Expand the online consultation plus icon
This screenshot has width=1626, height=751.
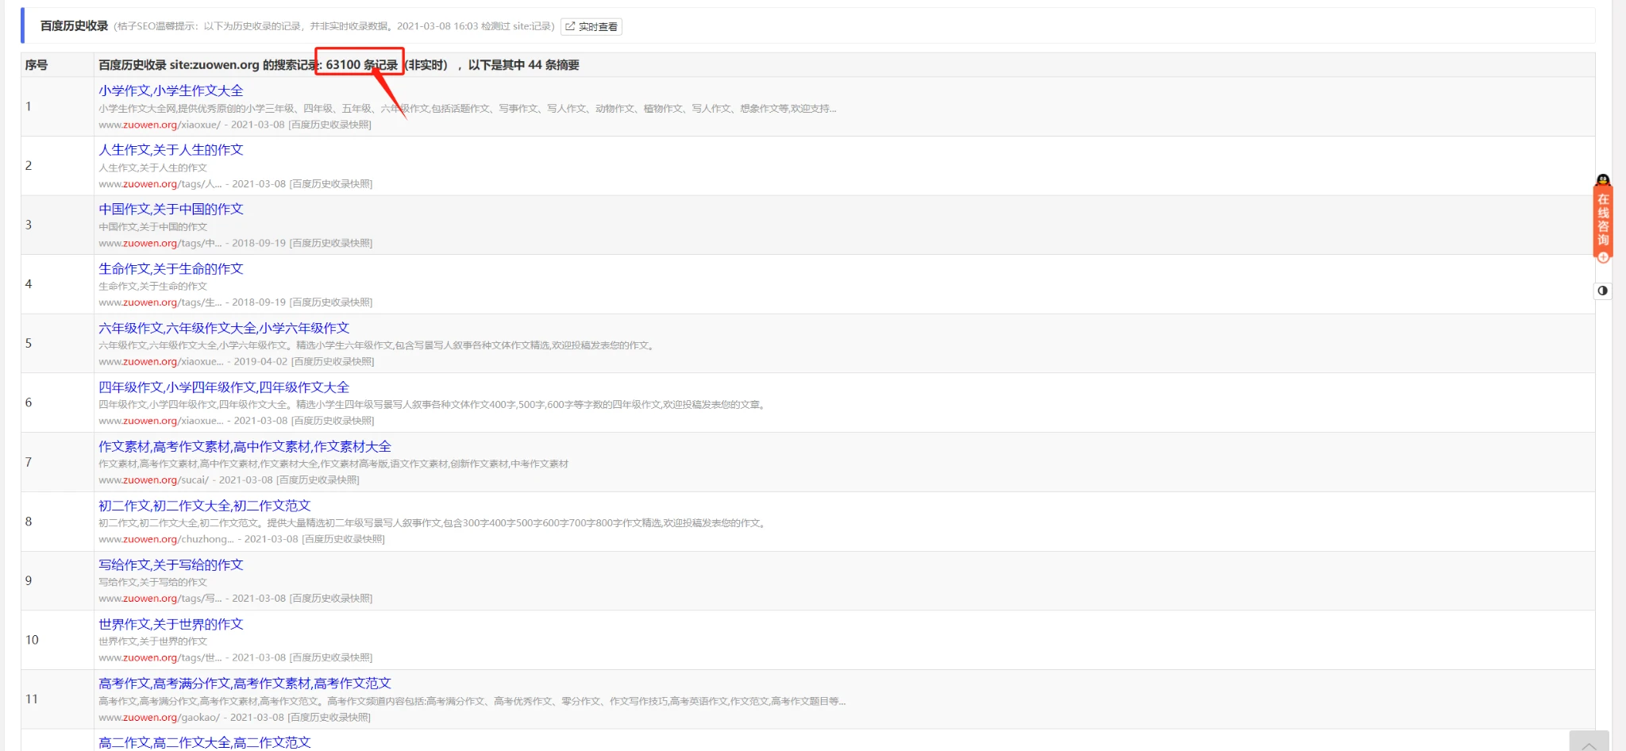point(1603,257)
